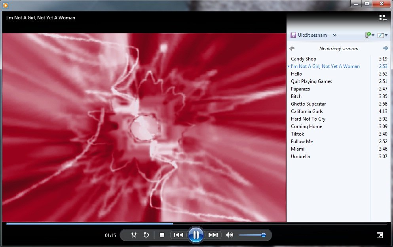Select Quit Playing Games track

click(x=338, y=81)
